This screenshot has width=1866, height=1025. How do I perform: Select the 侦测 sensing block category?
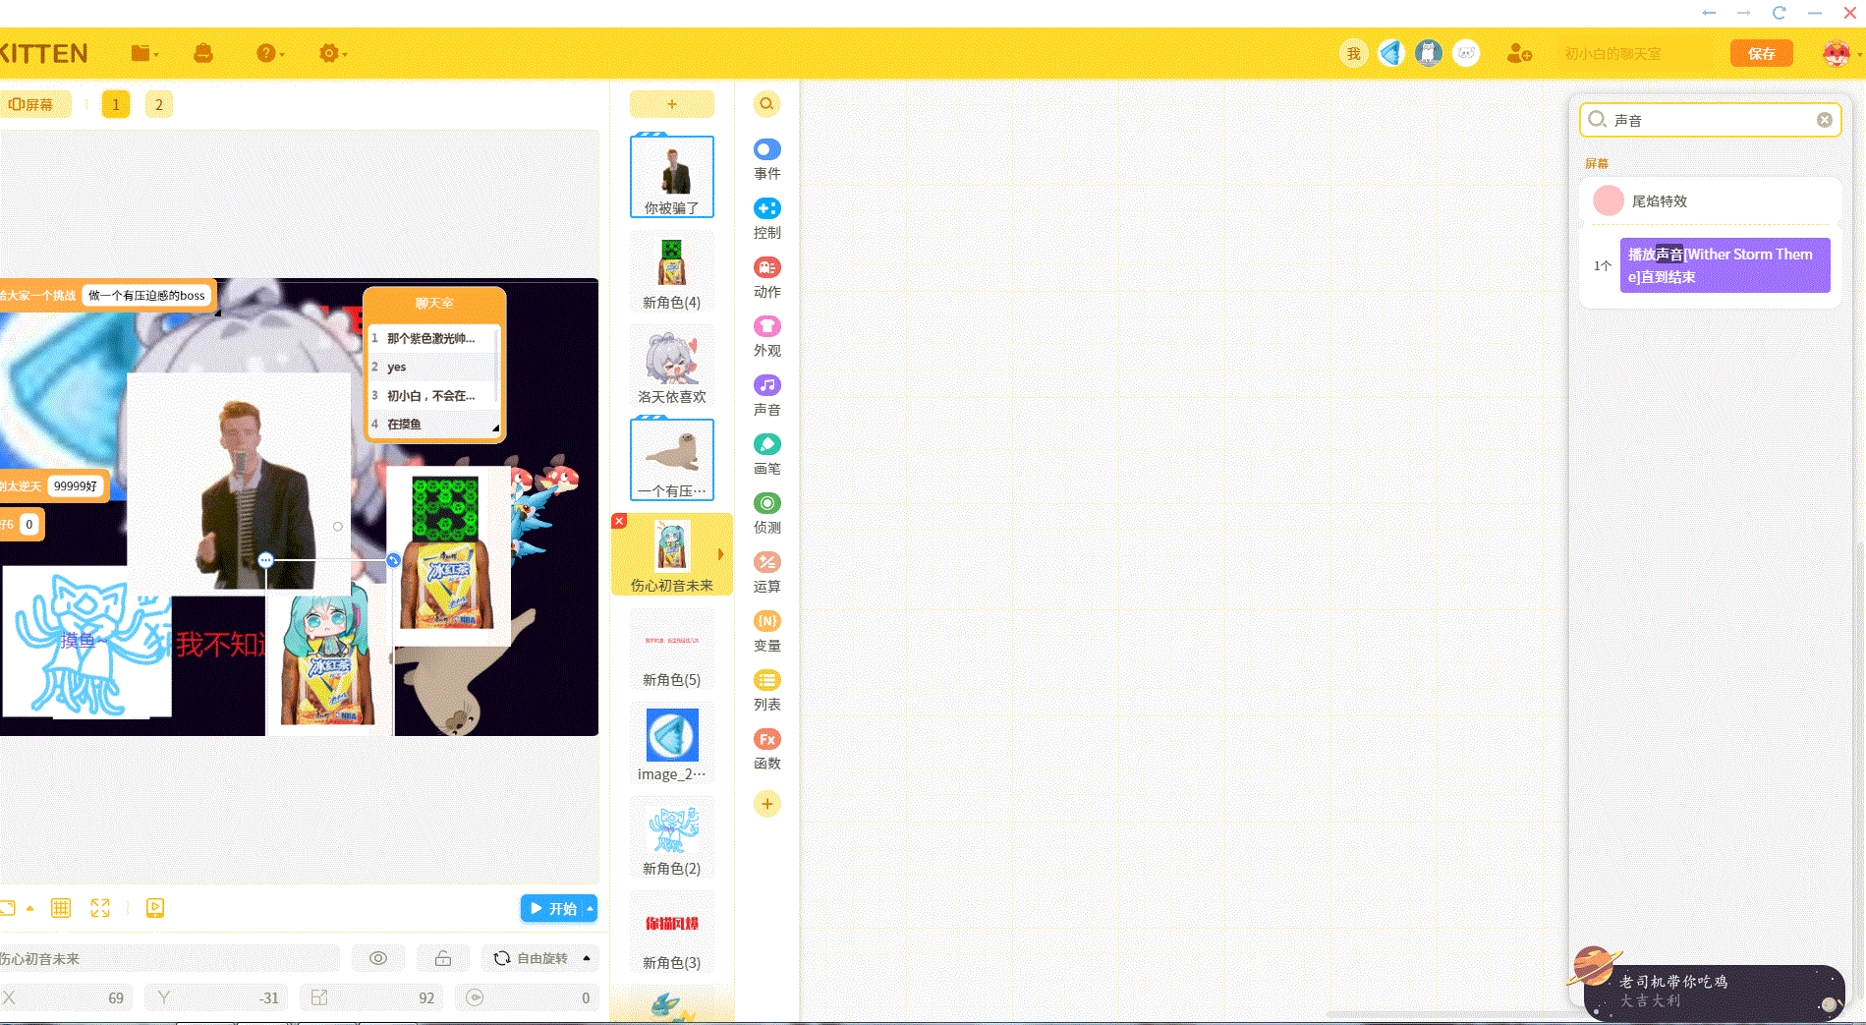pos(767,513)
